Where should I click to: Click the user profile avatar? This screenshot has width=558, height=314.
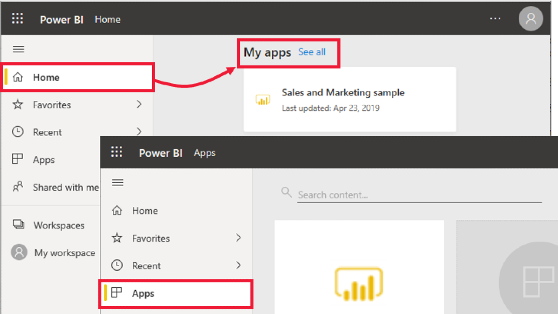(531, 18)
